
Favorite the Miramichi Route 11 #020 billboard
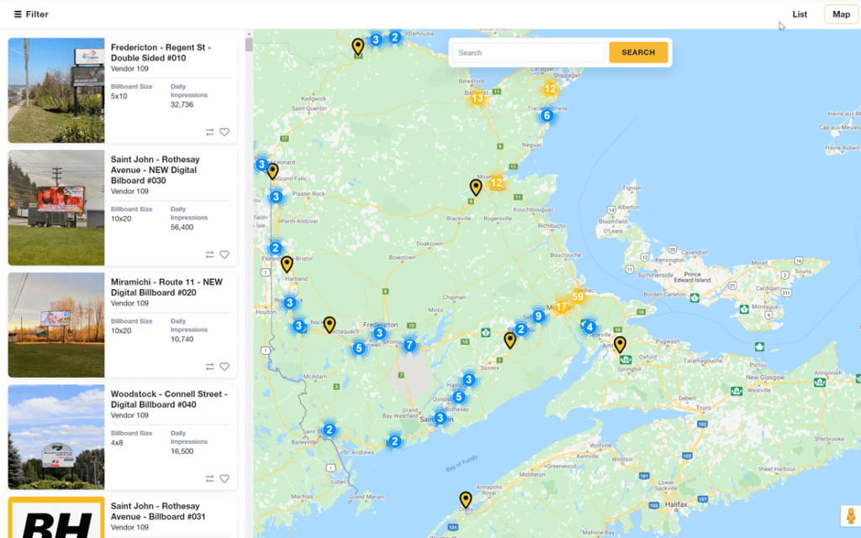[224, 367]
